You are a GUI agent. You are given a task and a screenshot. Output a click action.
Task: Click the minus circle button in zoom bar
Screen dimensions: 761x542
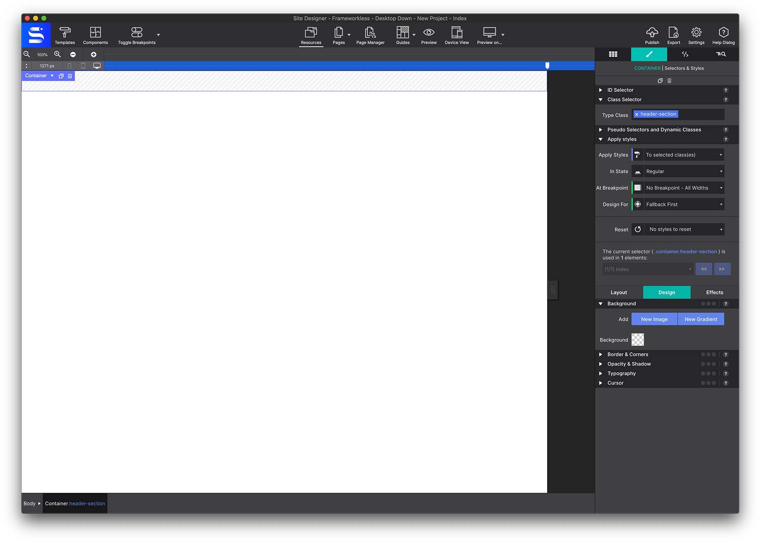(x=73, y=55)
